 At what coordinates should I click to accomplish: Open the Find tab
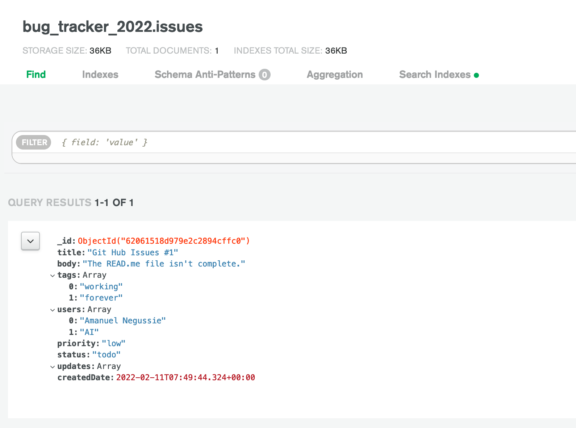pos(36,75)
